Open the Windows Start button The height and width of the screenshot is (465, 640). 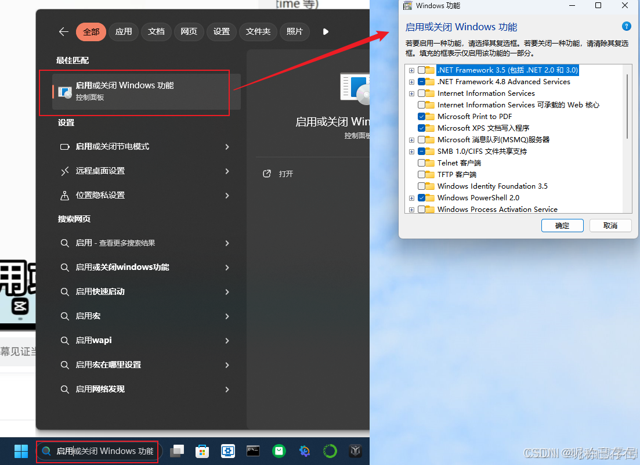point(21,451)
